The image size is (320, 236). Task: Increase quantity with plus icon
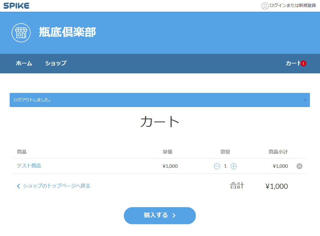coord(234,166)
